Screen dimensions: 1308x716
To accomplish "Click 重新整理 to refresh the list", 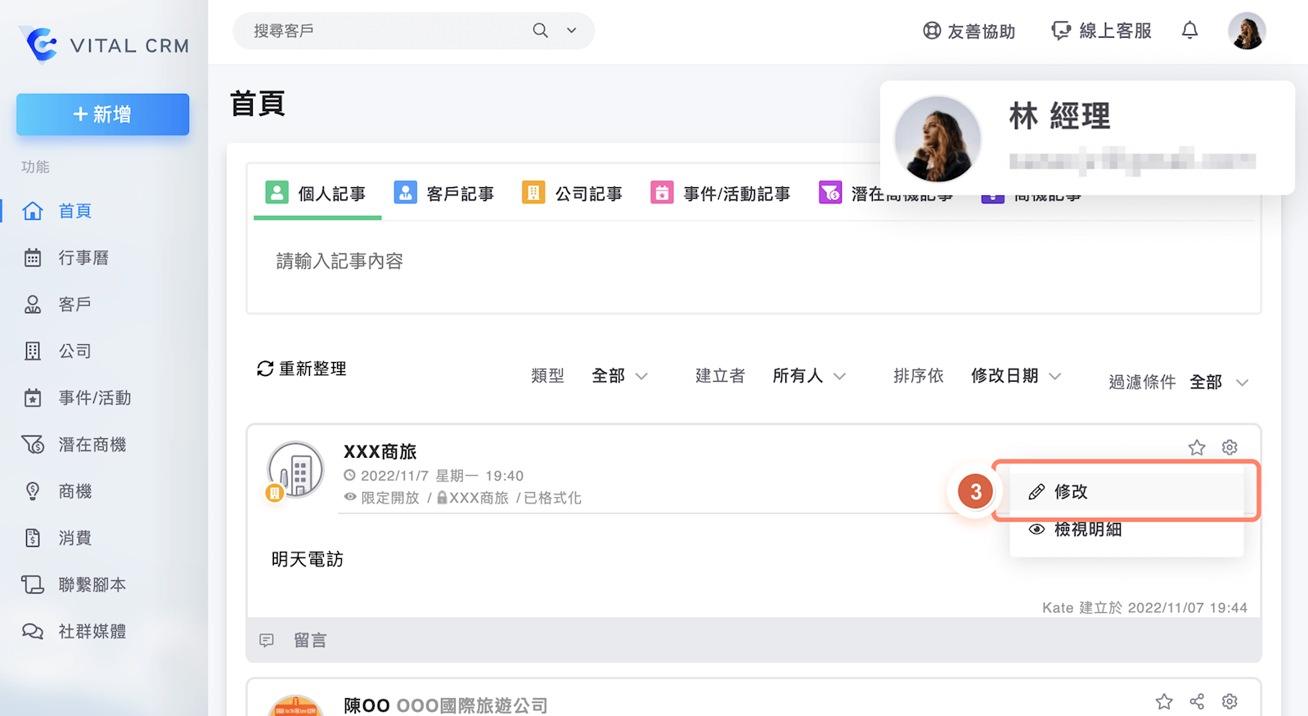I will [302, 369].
